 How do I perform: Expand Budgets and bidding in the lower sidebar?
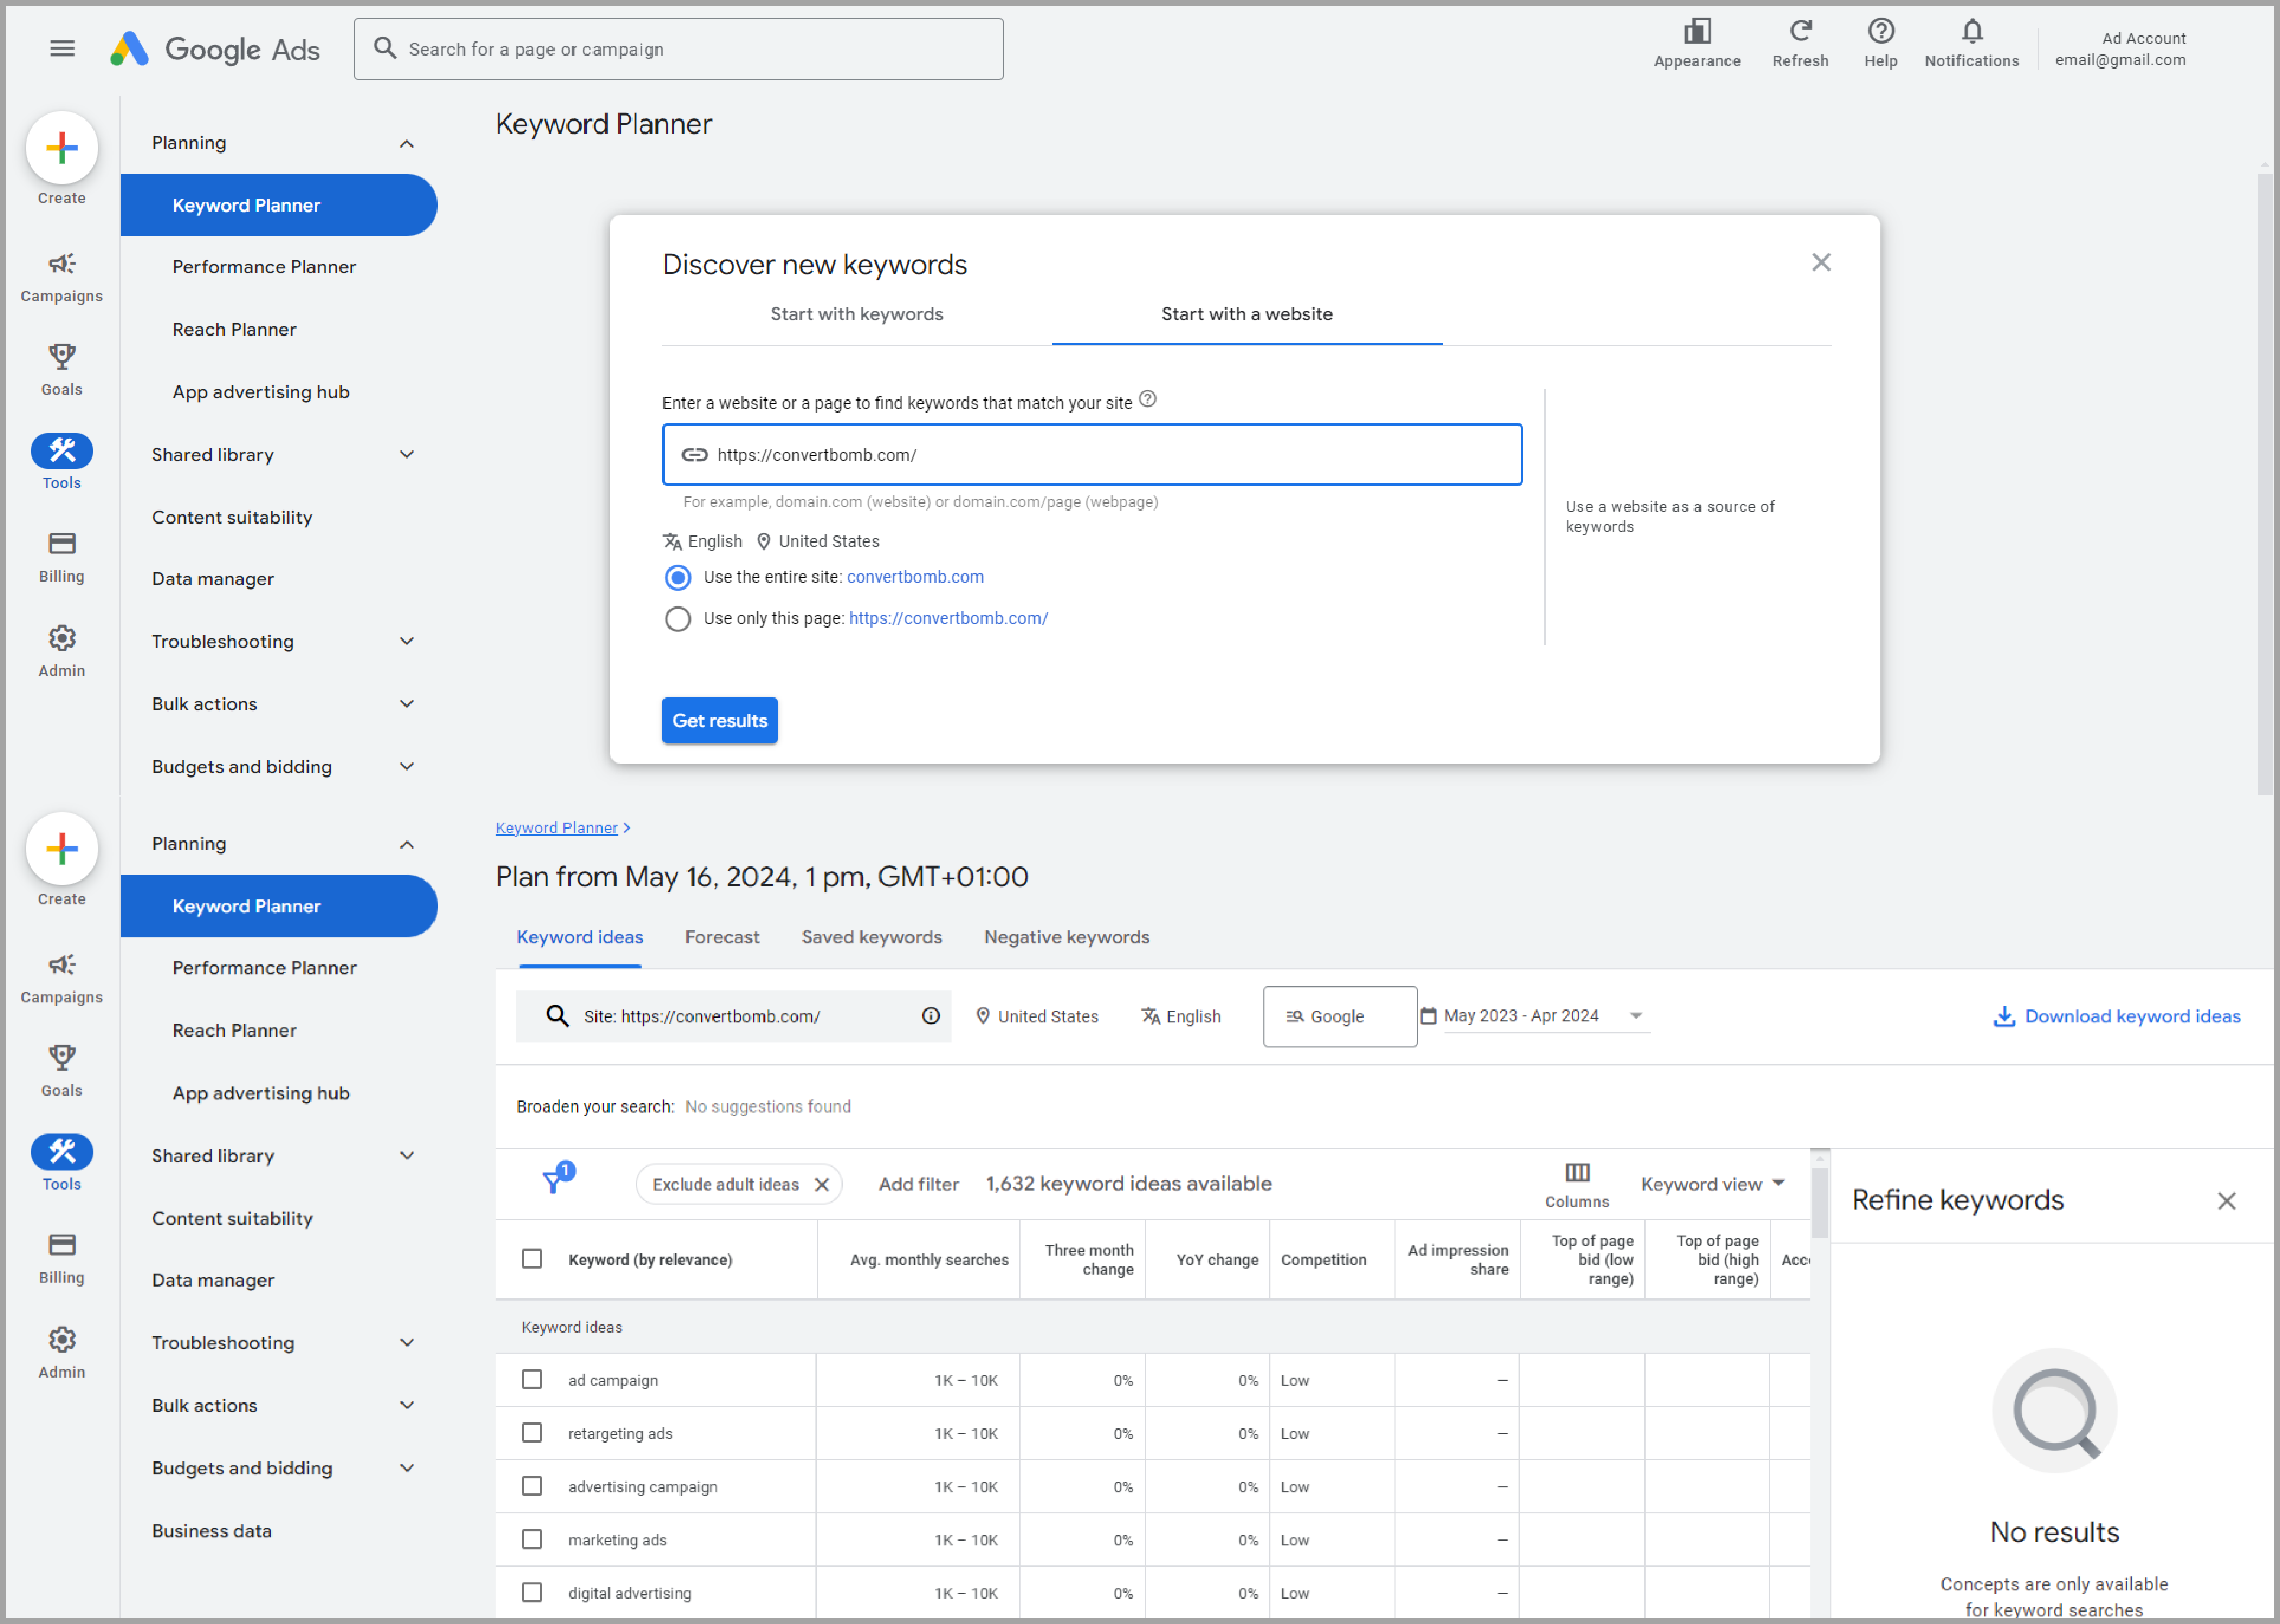(x=406, y=1468)
